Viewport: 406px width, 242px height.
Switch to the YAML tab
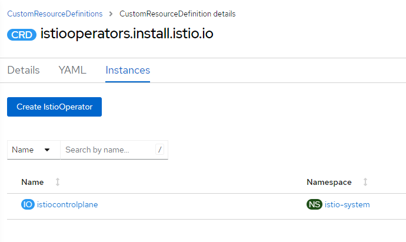(72, 70)
